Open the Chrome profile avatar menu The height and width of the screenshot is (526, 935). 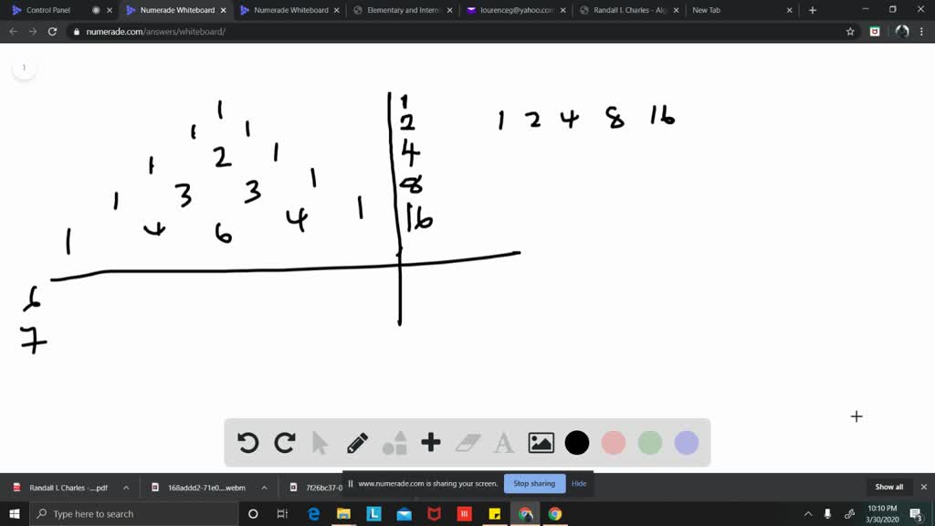pos(901,30)
